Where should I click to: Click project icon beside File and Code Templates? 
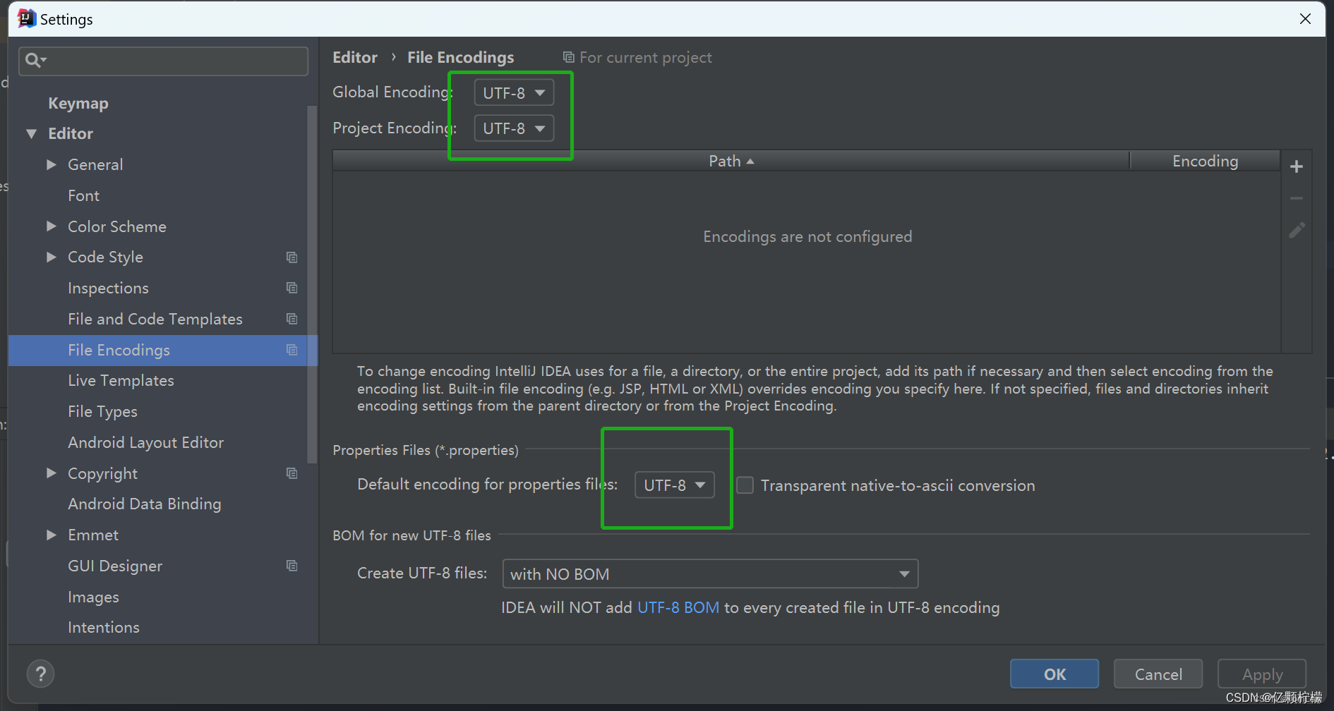click(292, 319)
